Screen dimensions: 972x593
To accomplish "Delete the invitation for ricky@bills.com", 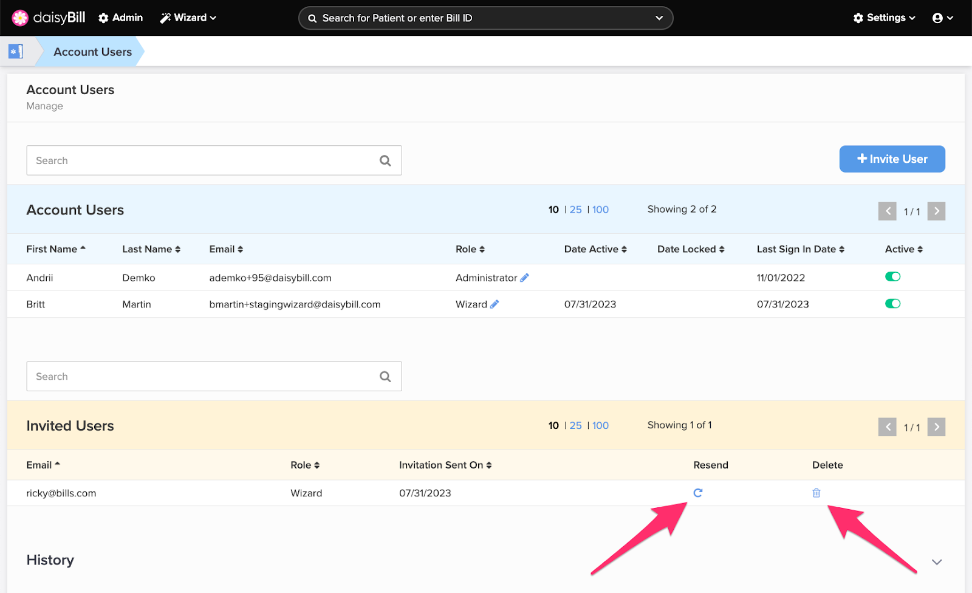I will (x=815, y=493).
